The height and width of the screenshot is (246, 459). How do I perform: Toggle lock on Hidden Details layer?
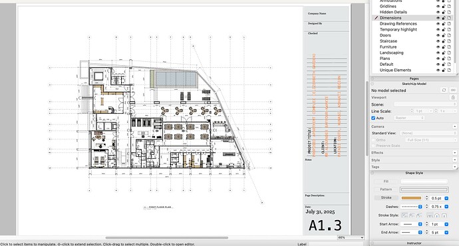click(444, 12)
